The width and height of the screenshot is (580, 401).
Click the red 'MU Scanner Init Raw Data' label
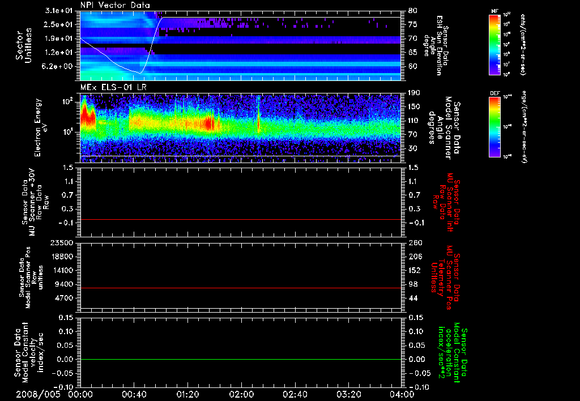coord(446,202)
